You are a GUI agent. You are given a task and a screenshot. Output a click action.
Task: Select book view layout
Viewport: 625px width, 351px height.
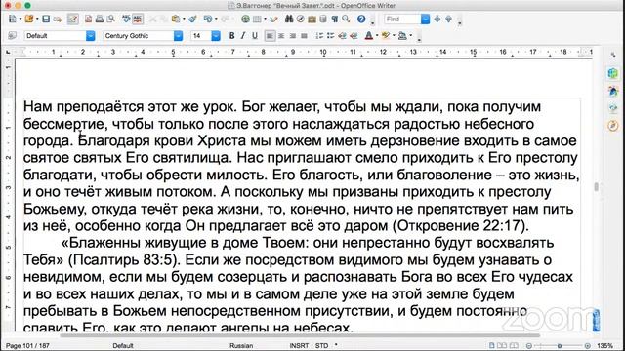tap(515, 345)
